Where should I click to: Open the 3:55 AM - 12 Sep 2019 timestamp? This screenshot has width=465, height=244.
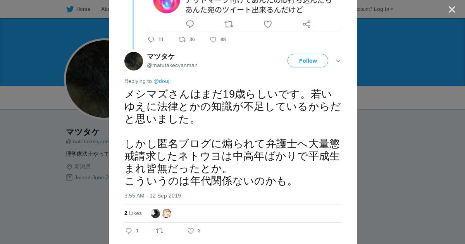153,196
